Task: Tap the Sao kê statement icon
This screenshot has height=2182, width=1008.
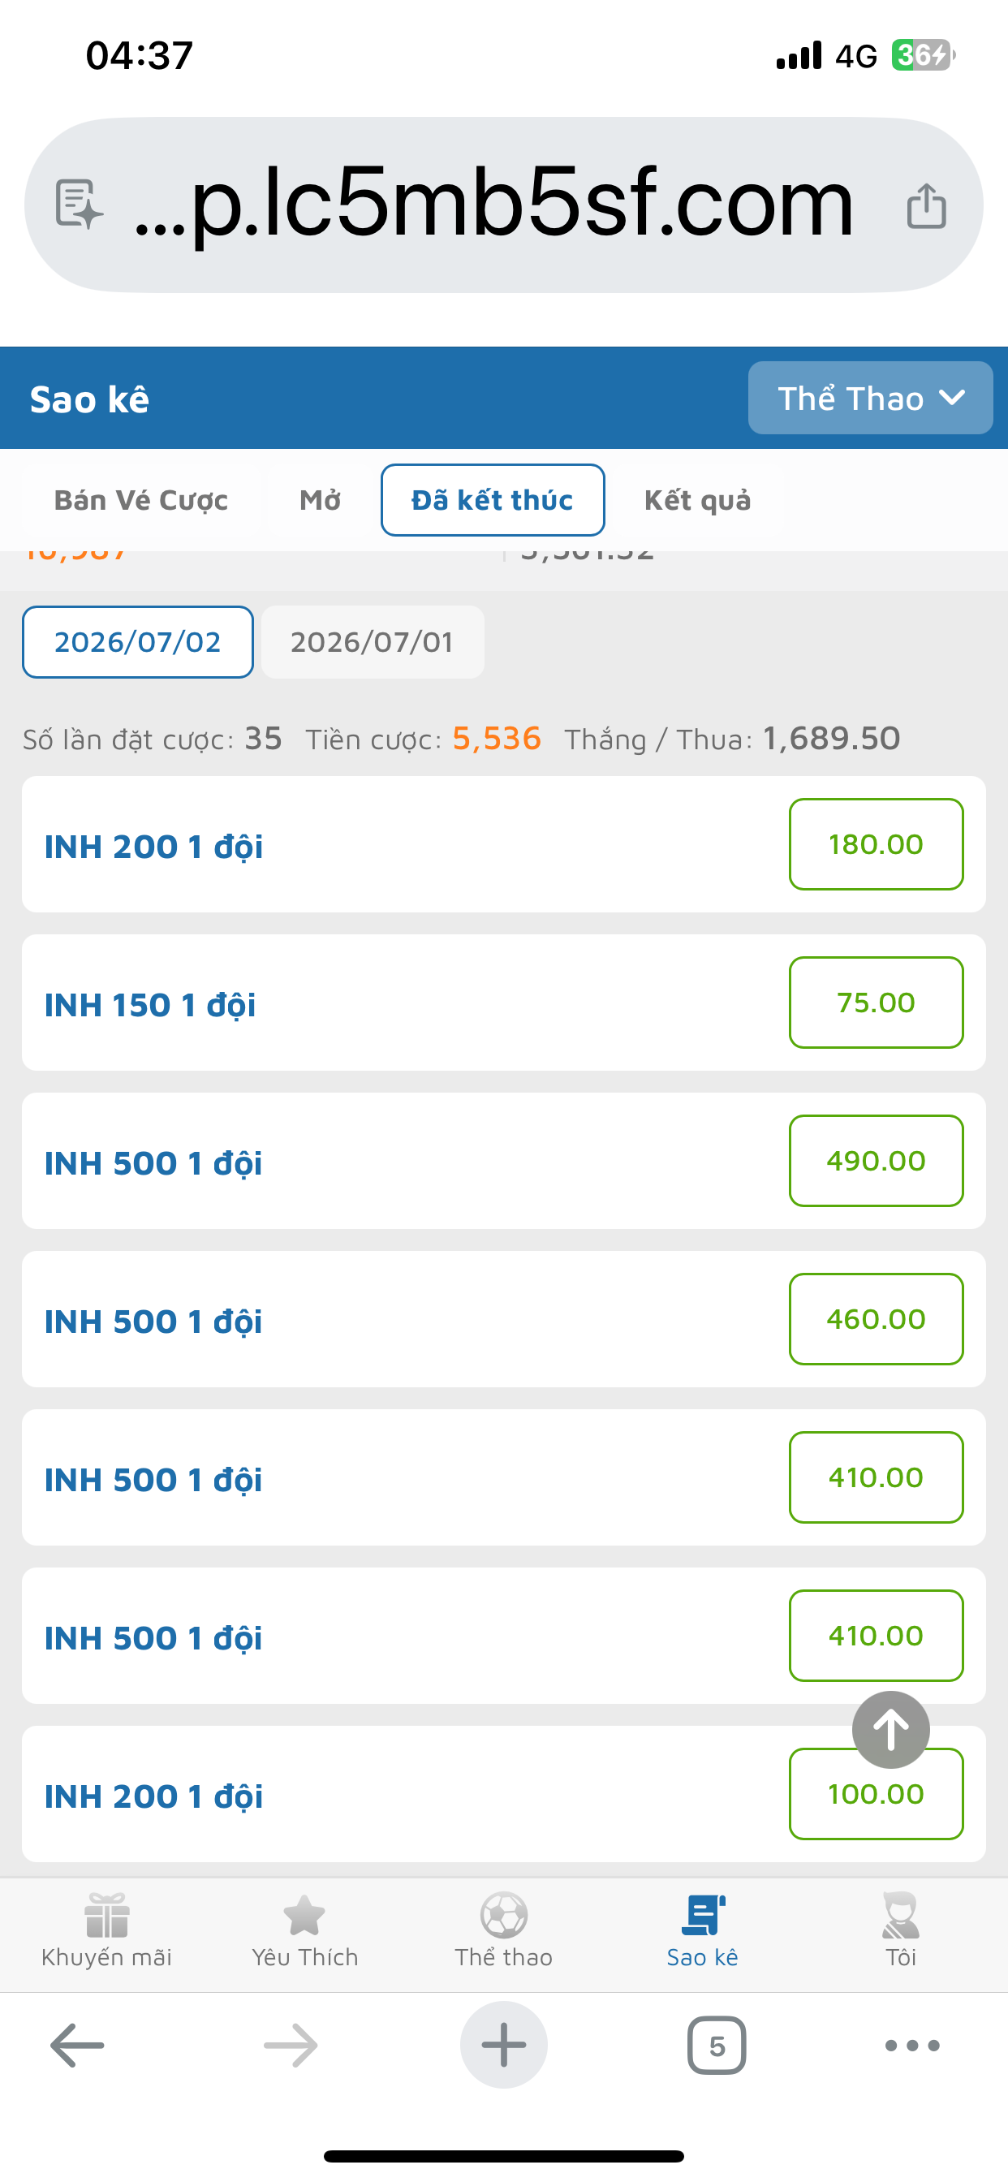Action: point(703,1915)
